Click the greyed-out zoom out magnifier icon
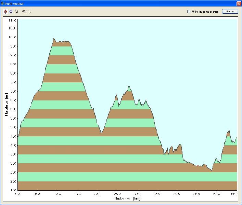Viewport: 242px width, 205px height. [x=29, y=11]
